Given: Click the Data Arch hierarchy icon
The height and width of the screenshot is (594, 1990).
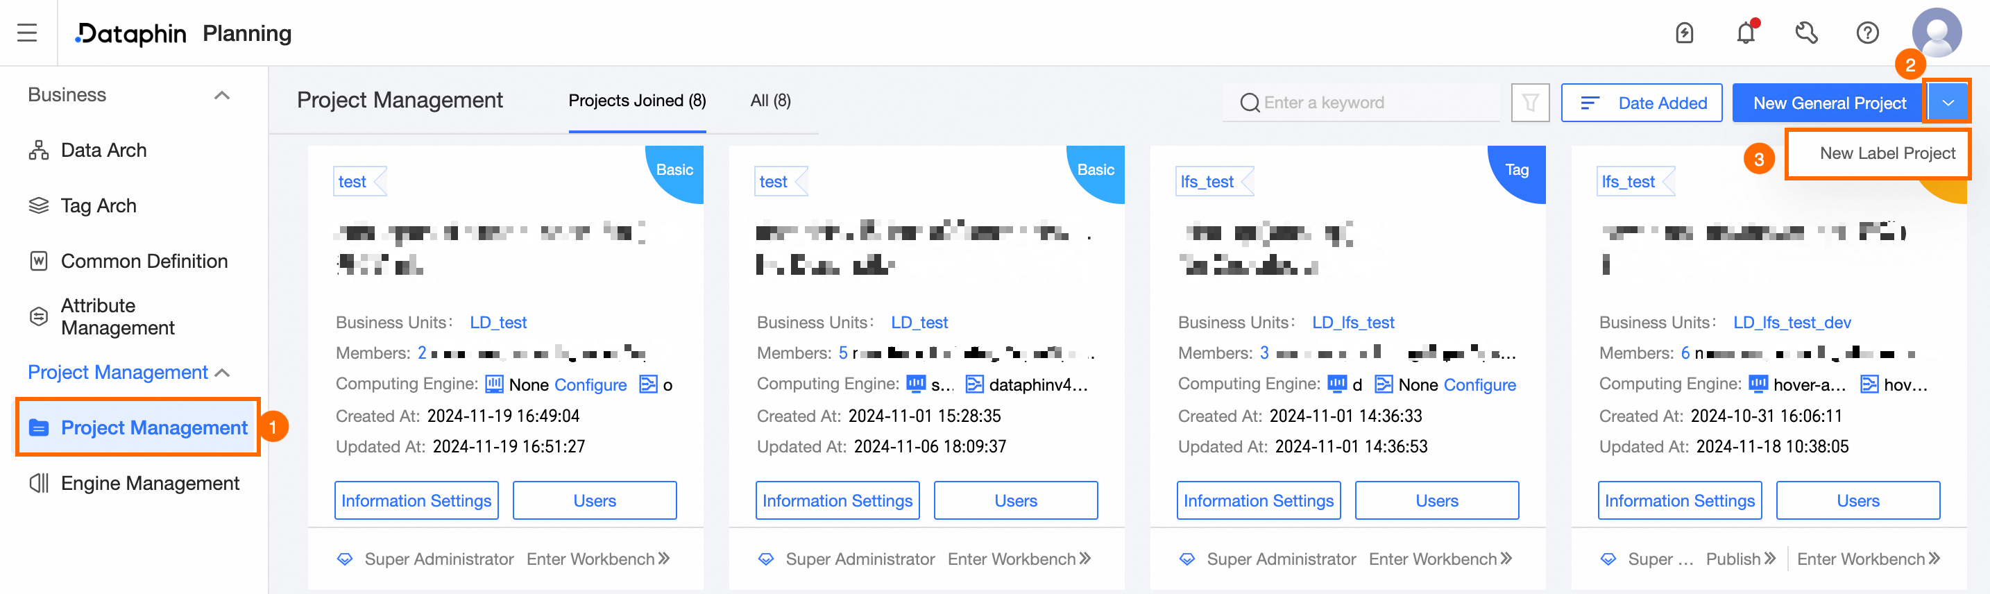Looking at the screenshot, I should [39, 151].
